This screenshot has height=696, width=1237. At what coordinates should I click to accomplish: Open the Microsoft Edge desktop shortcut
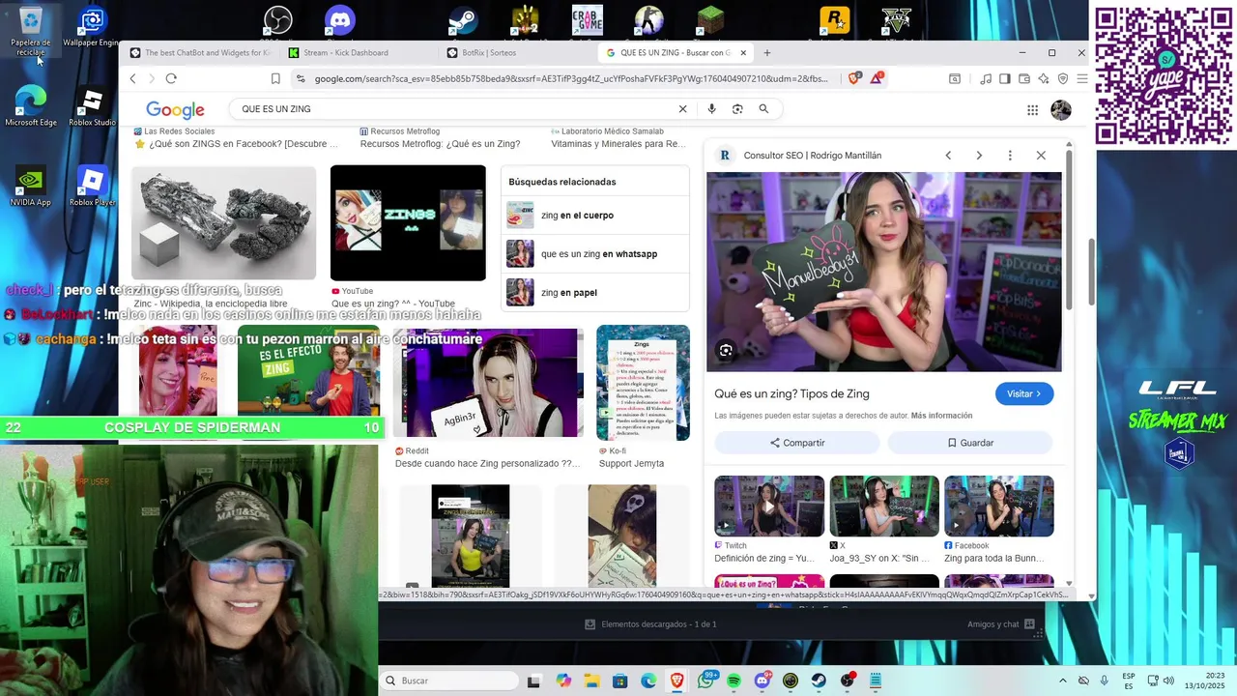31,106
